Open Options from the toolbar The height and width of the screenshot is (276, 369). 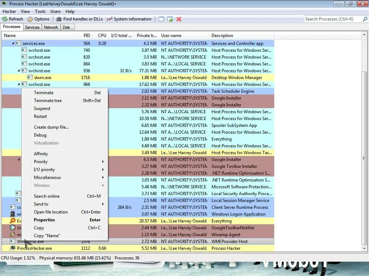point(38,19)
